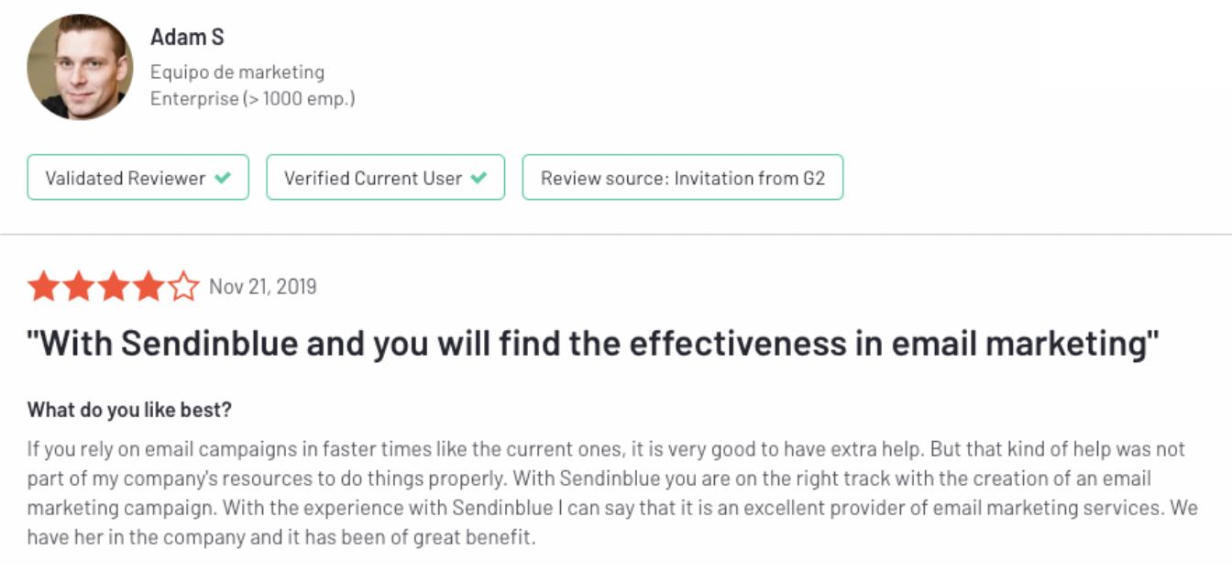Viewport: 1232px width, 572px height.
Task: Click the empty fifth rating star
Action: [x=183, y=287]
